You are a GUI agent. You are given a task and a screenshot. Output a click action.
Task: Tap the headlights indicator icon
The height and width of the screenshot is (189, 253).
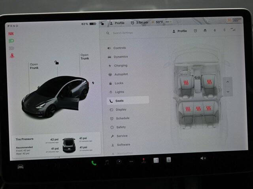11,41
